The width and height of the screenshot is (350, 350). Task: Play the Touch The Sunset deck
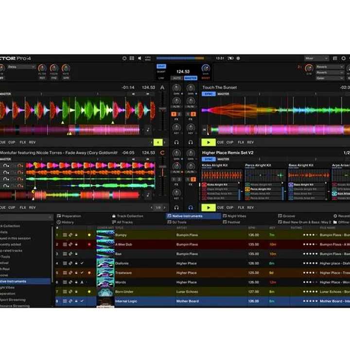pos(209,142)
